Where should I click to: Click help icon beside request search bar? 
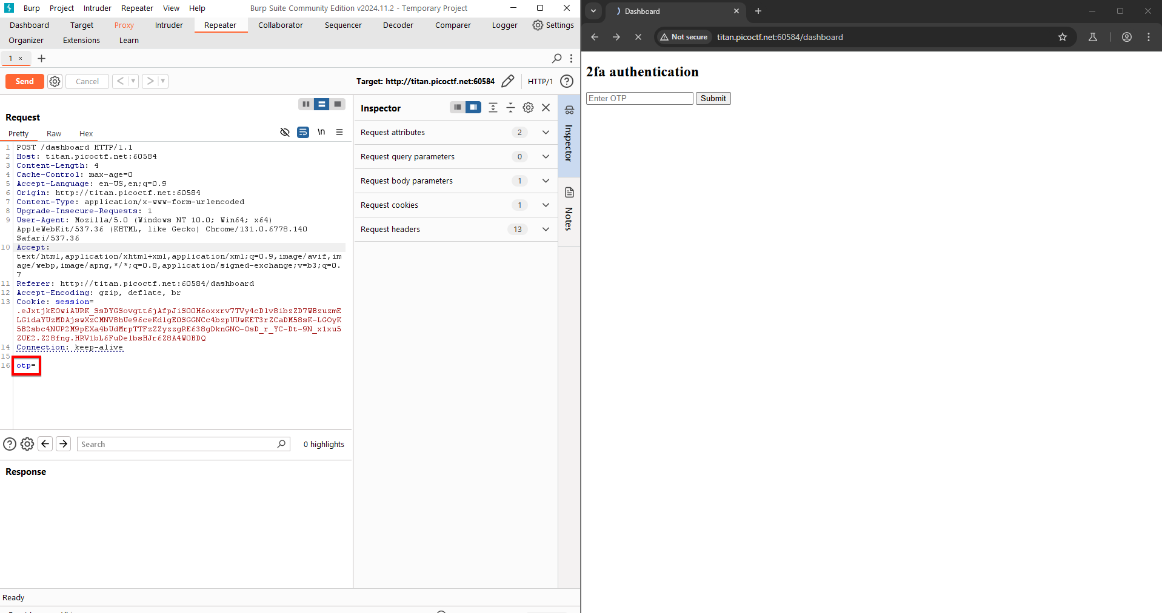pyautogui.click(x=10, y=444)
